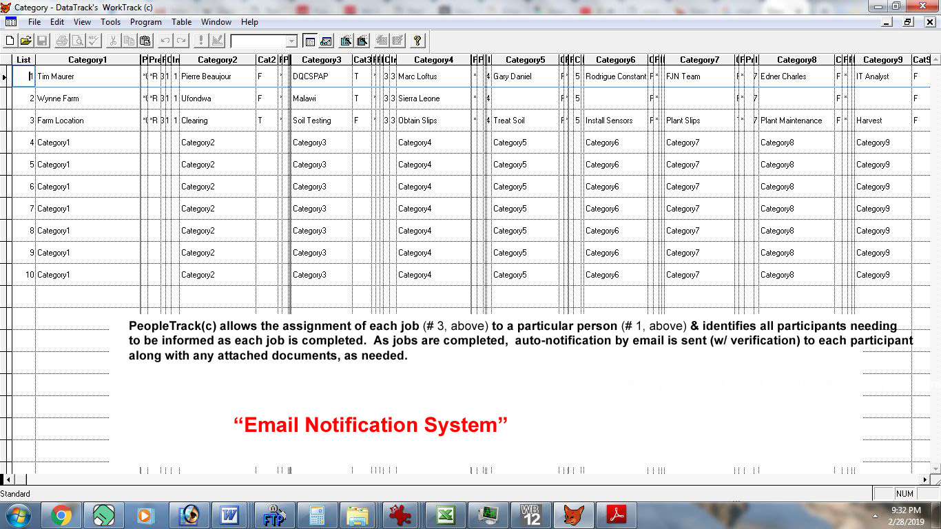Open the child window control menu icon

click(11, 22)
